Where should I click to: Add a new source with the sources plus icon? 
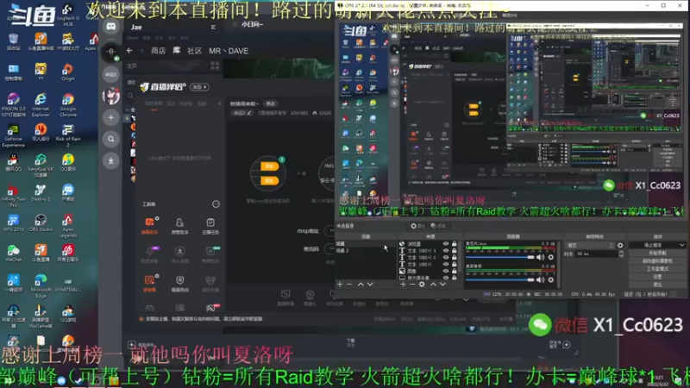403,285
